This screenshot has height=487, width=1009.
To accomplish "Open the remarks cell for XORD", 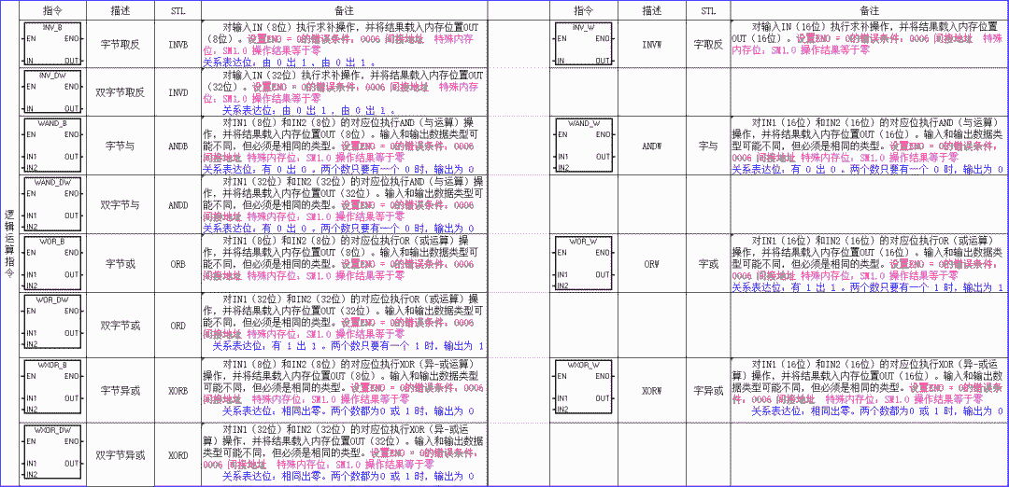I will 344,455.
